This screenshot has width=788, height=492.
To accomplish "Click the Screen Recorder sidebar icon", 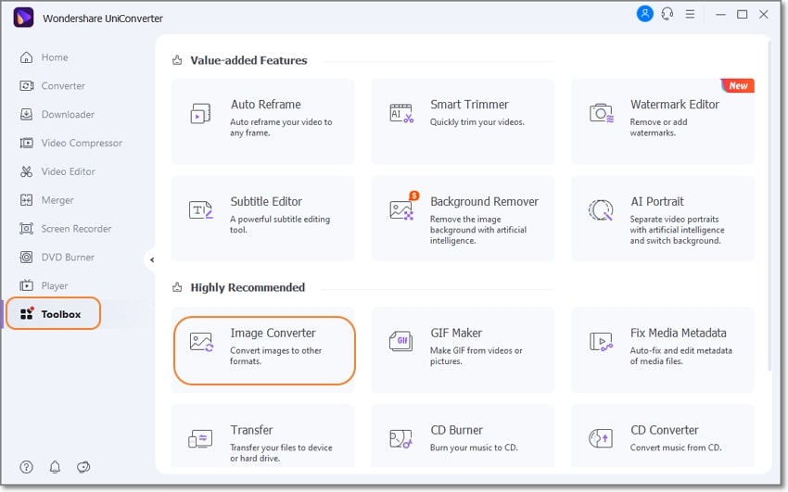I will (x=26, y=229).
